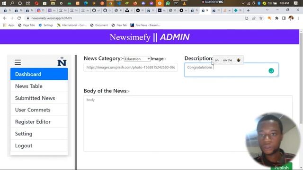The height and width of the screenshot is (170, 303).
Task: Open the News Category dropdown showing Education
Action: pyautogui.click(x=137, y=59)
